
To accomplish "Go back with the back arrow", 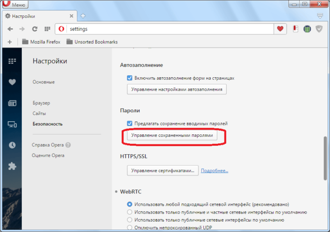I will pyautogui.click(x=10, y=29).
